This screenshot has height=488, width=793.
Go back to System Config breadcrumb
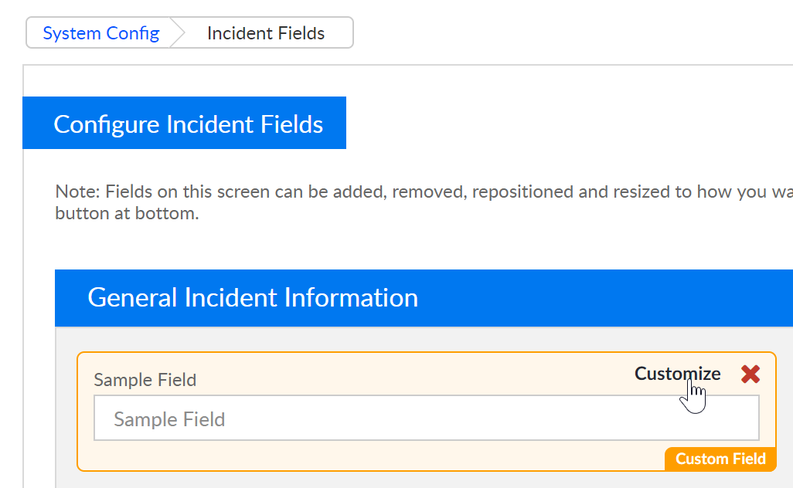101,33
